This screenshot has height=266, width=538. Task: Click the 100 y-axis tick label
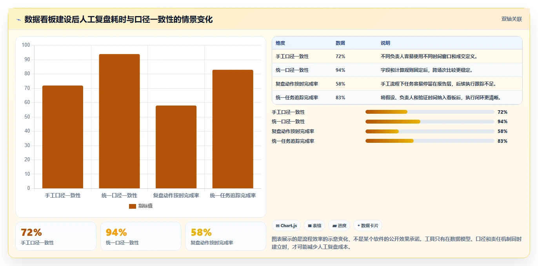(x=26, y=45)
